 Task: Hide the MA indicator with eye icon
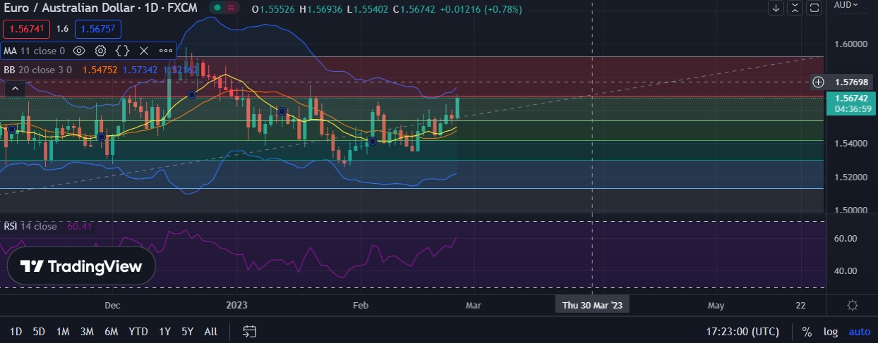[79, 51]
